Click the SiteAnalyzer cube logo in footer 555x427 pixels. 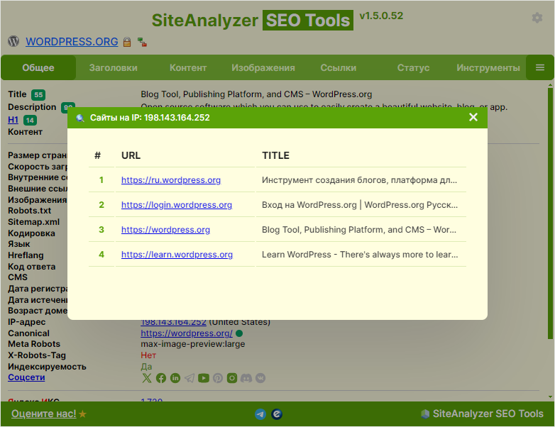point(425,414)
